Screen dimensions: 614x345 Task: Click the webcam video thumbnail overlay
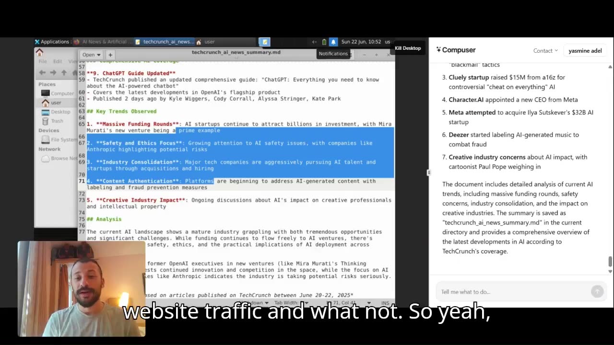coord(82,288)
